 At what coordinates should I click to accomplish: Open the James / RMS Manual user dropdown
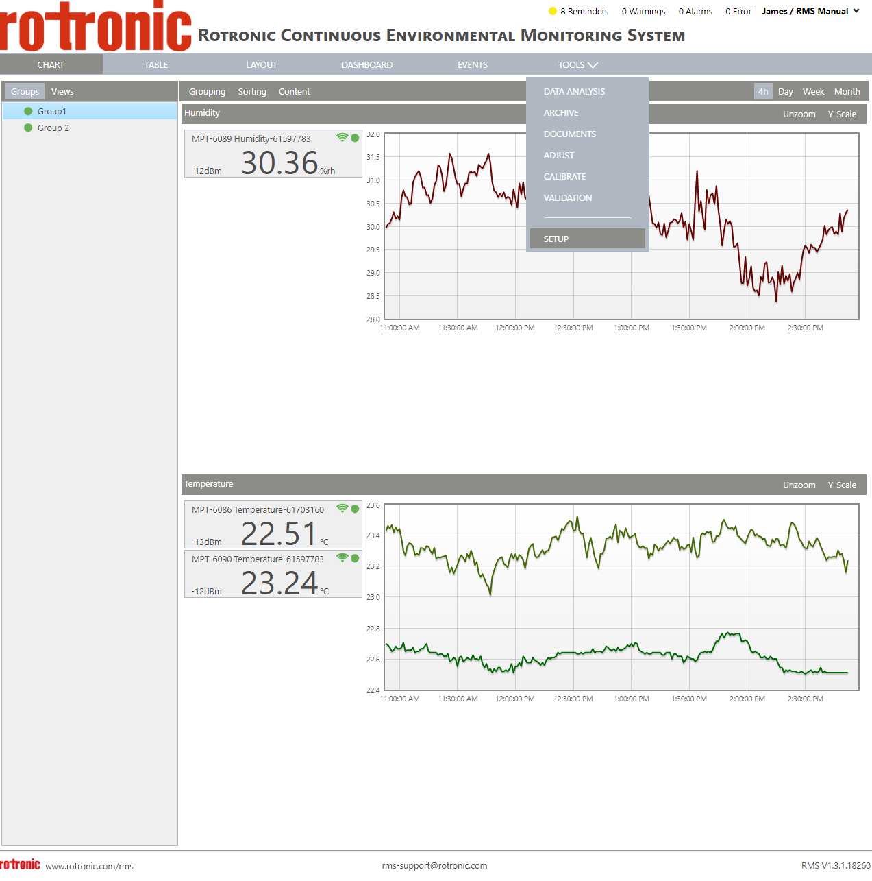[810, 11]
